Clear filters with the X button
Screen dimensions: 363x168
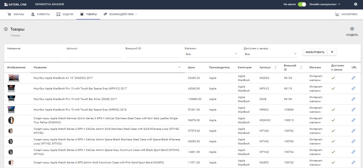(x=332, y=52)
